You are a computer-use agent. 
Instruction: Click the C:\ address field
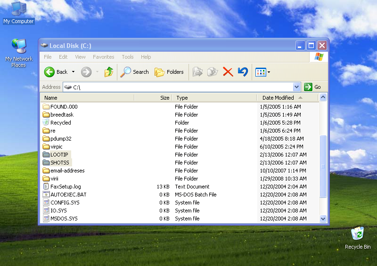pos(178,87)
